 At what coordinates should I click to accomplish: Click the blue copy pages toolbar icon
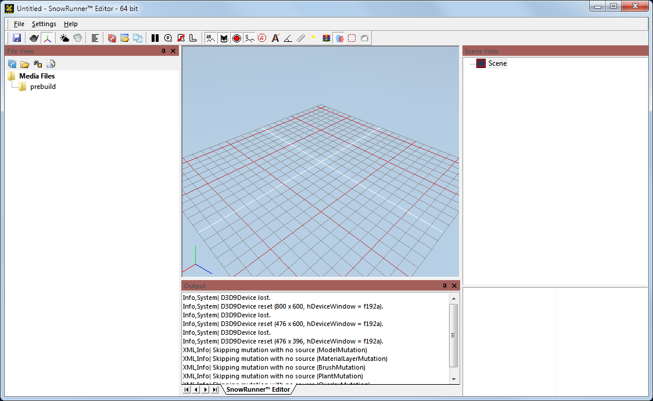point(138,38)
